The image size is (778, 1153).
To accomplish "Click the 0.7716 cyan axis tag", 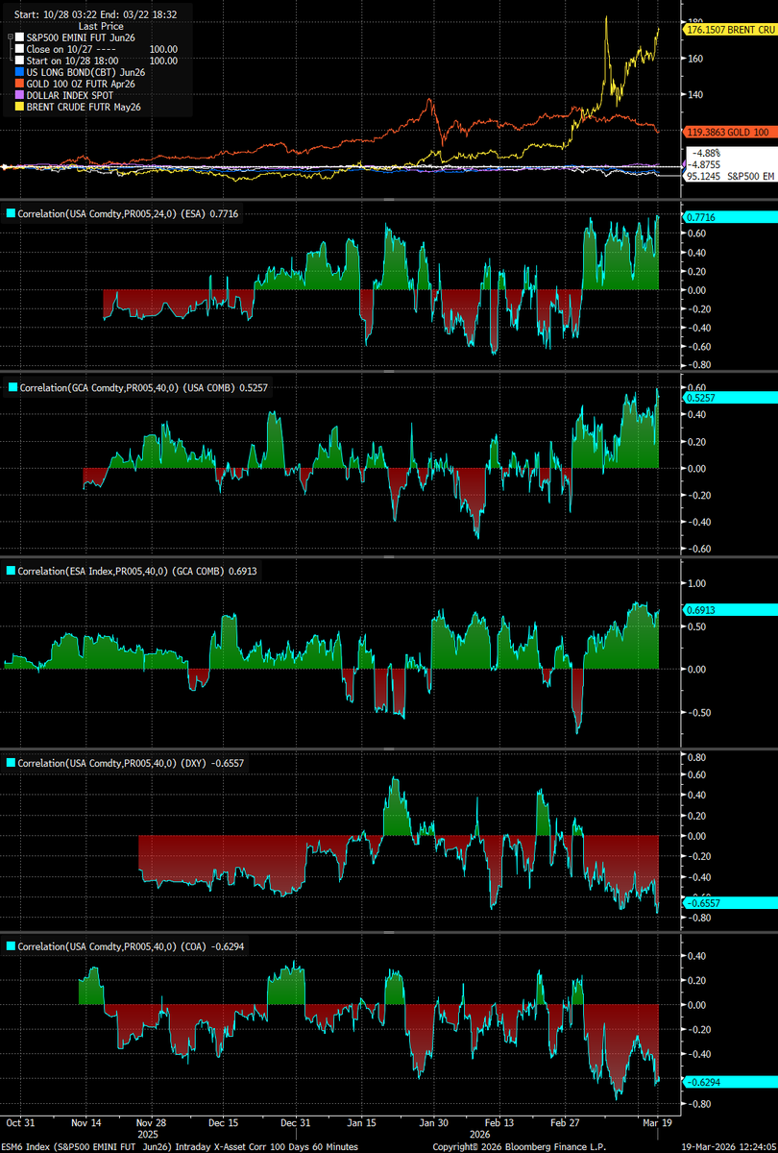I will (x=728, y=217).
